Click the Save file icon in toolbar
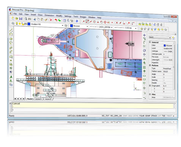Viewport: 181px width, 147px height. [x=20, y=19]
